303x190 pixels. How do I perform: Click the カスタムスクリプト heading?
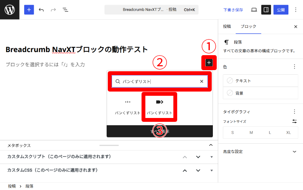tap(59, 157)
